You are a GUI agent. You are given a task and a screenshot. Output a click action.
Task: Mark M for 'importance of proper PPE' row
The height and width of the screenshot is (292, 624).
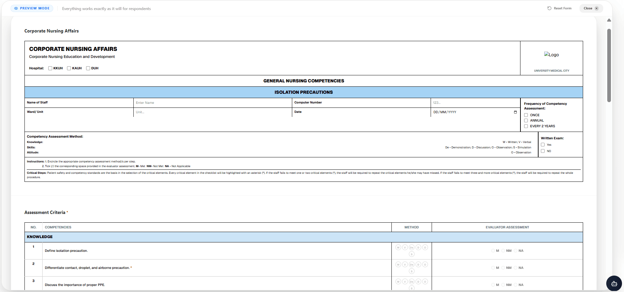[x=493, y=285]
